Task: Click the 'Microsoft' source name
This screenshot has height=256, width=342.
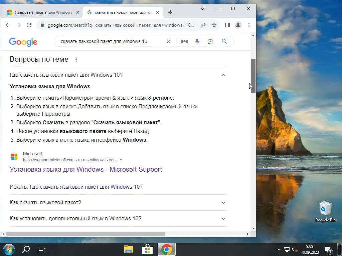Action: tap(32, 154)
